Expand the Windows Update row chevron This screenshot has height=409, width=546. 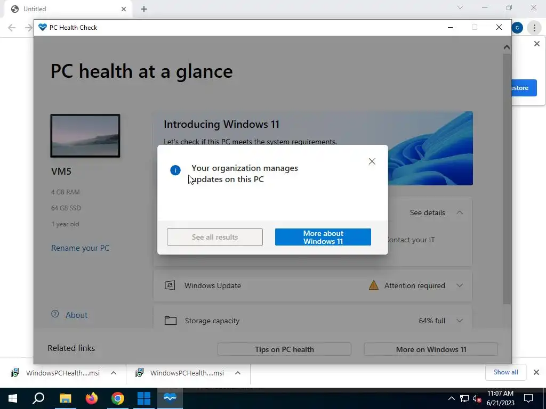tap(460, 285)
